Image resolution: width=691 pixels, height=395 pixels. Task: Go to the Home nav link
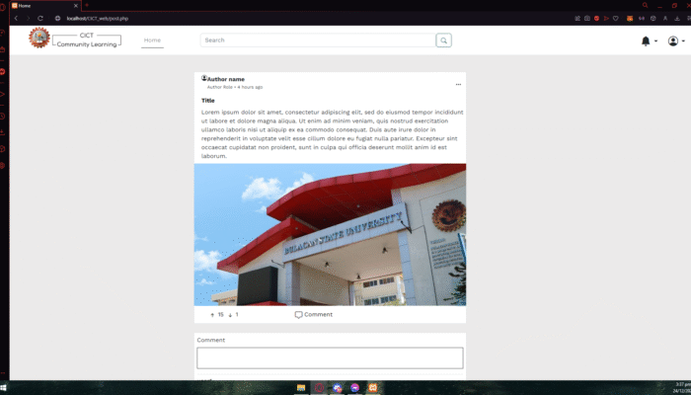152,40
